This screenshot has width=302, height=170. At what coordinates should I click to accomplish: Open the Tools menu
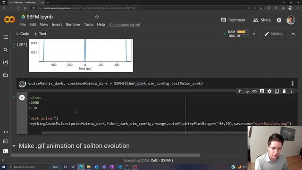88,25
